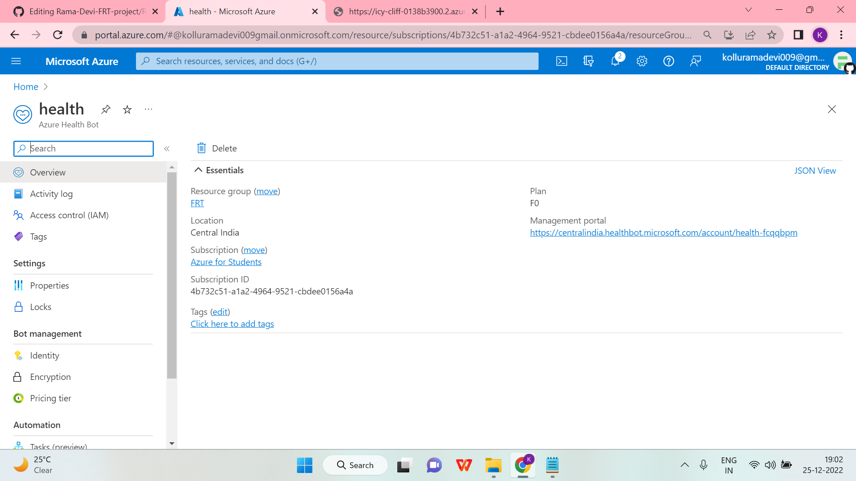
Task: Expand hidden icons in the system tray
Action: [685, 465]
